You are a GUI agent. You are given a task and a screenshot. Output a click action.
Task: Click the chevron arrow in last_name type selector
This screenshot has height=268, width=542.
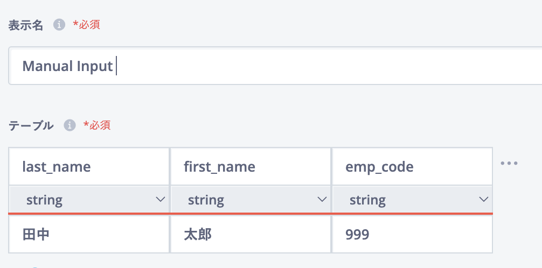pos(161,199)
